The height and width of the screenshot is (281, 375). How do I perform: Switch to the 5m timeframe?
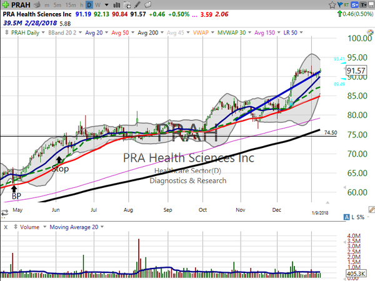pyautogui.click(x=57, y=5)
